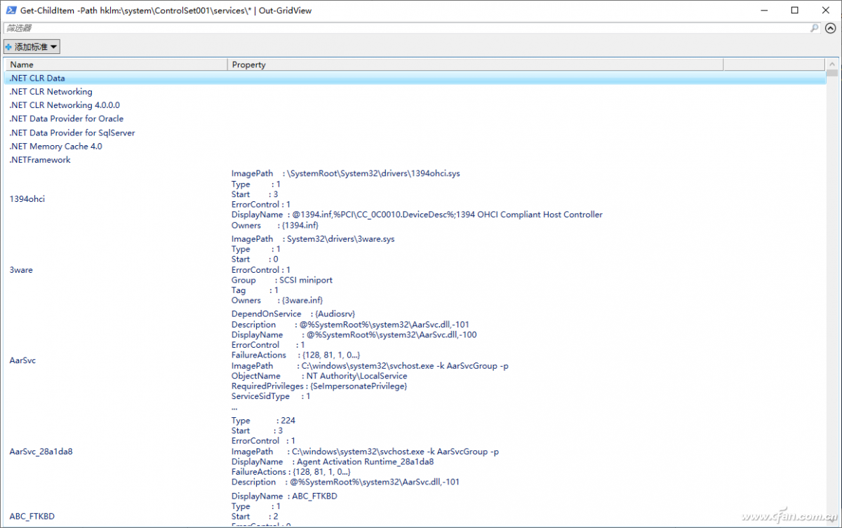Click the filter text input box
Viewport: 842px width, 528px height.
tap(407, 28)
